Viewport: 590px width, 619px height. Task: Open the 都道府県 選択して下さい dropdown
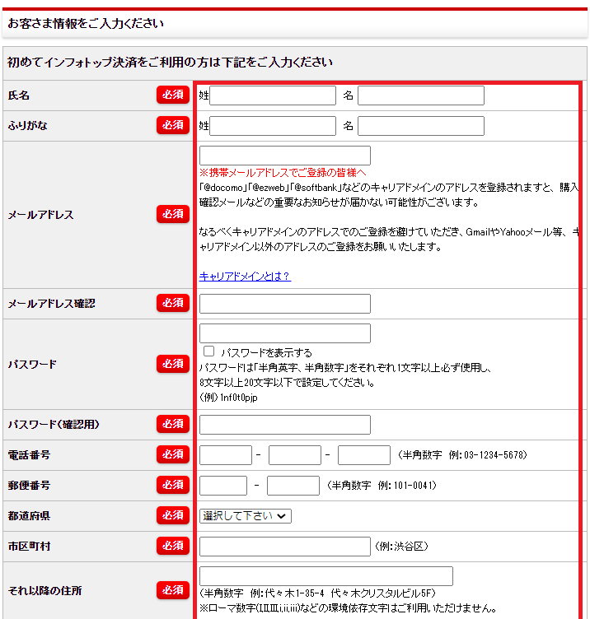tap(246, 516)
